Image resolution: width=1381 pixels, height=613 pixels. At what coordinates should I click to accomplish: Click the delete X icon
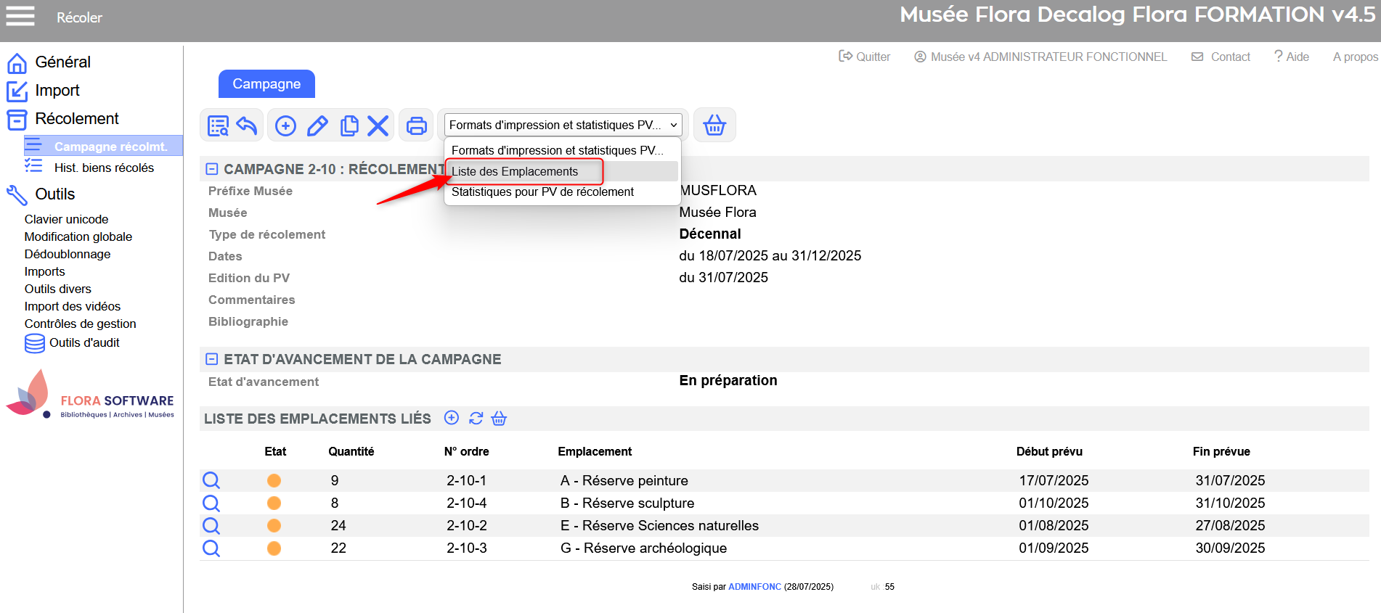[378, 126]
